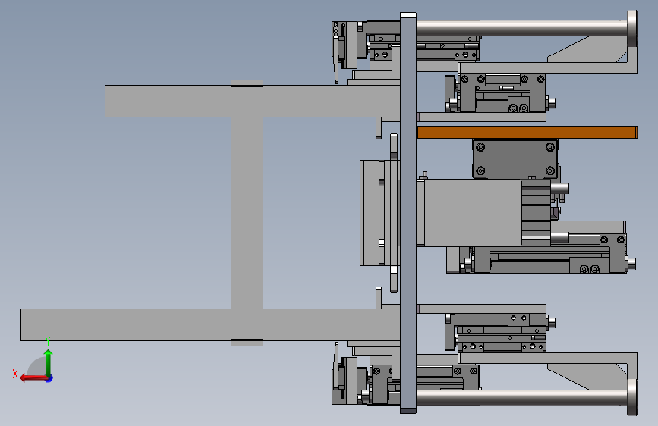Viewport: 658px width, 426px height.
Task: Click the green Y axis arrow of triad
Action: (49, 363)
